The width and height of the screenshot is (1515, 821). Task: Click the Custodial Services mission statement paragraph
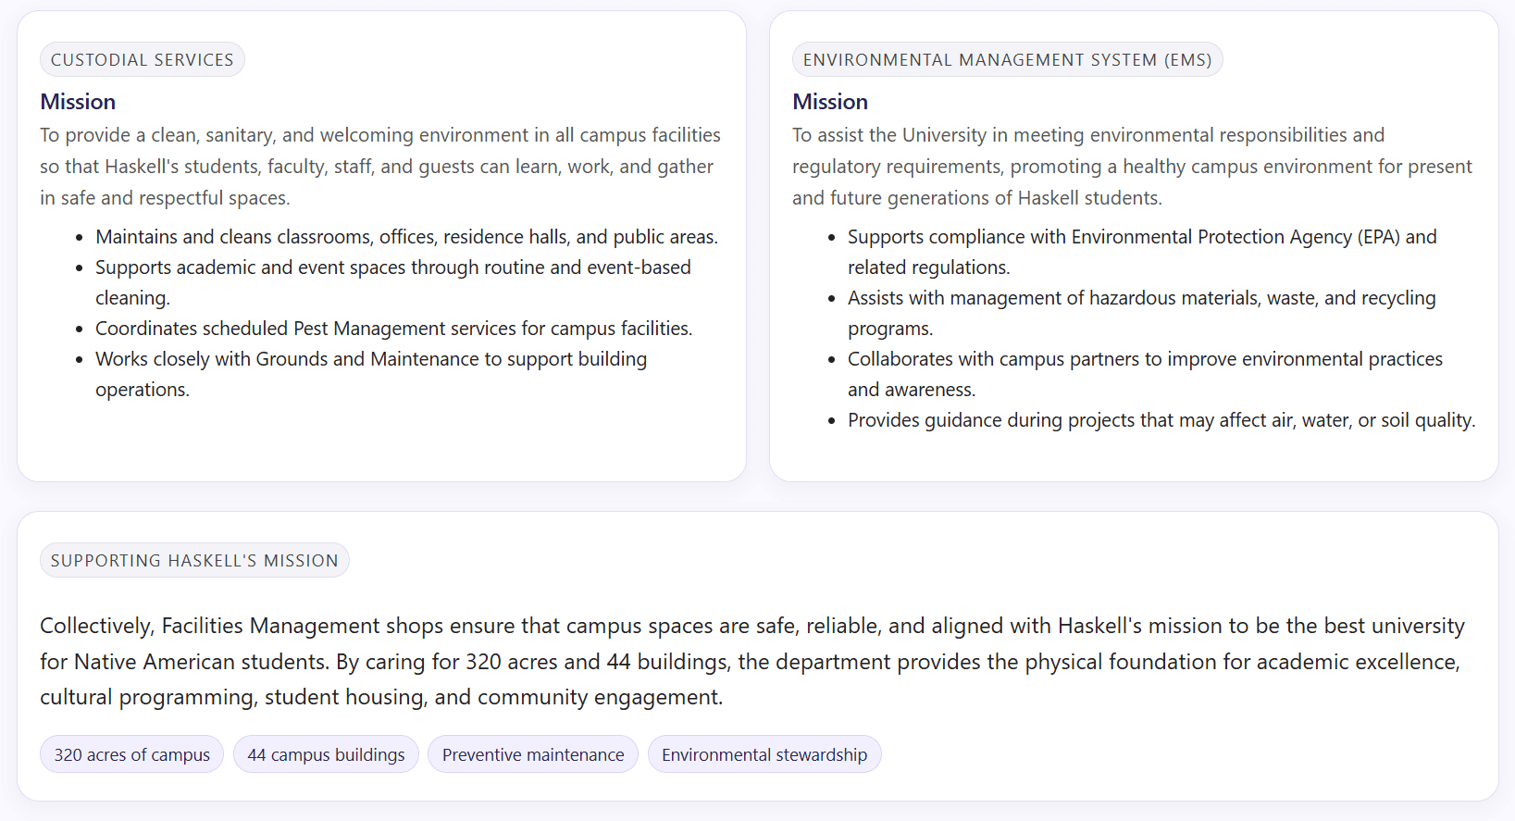[x=379, y=167]
